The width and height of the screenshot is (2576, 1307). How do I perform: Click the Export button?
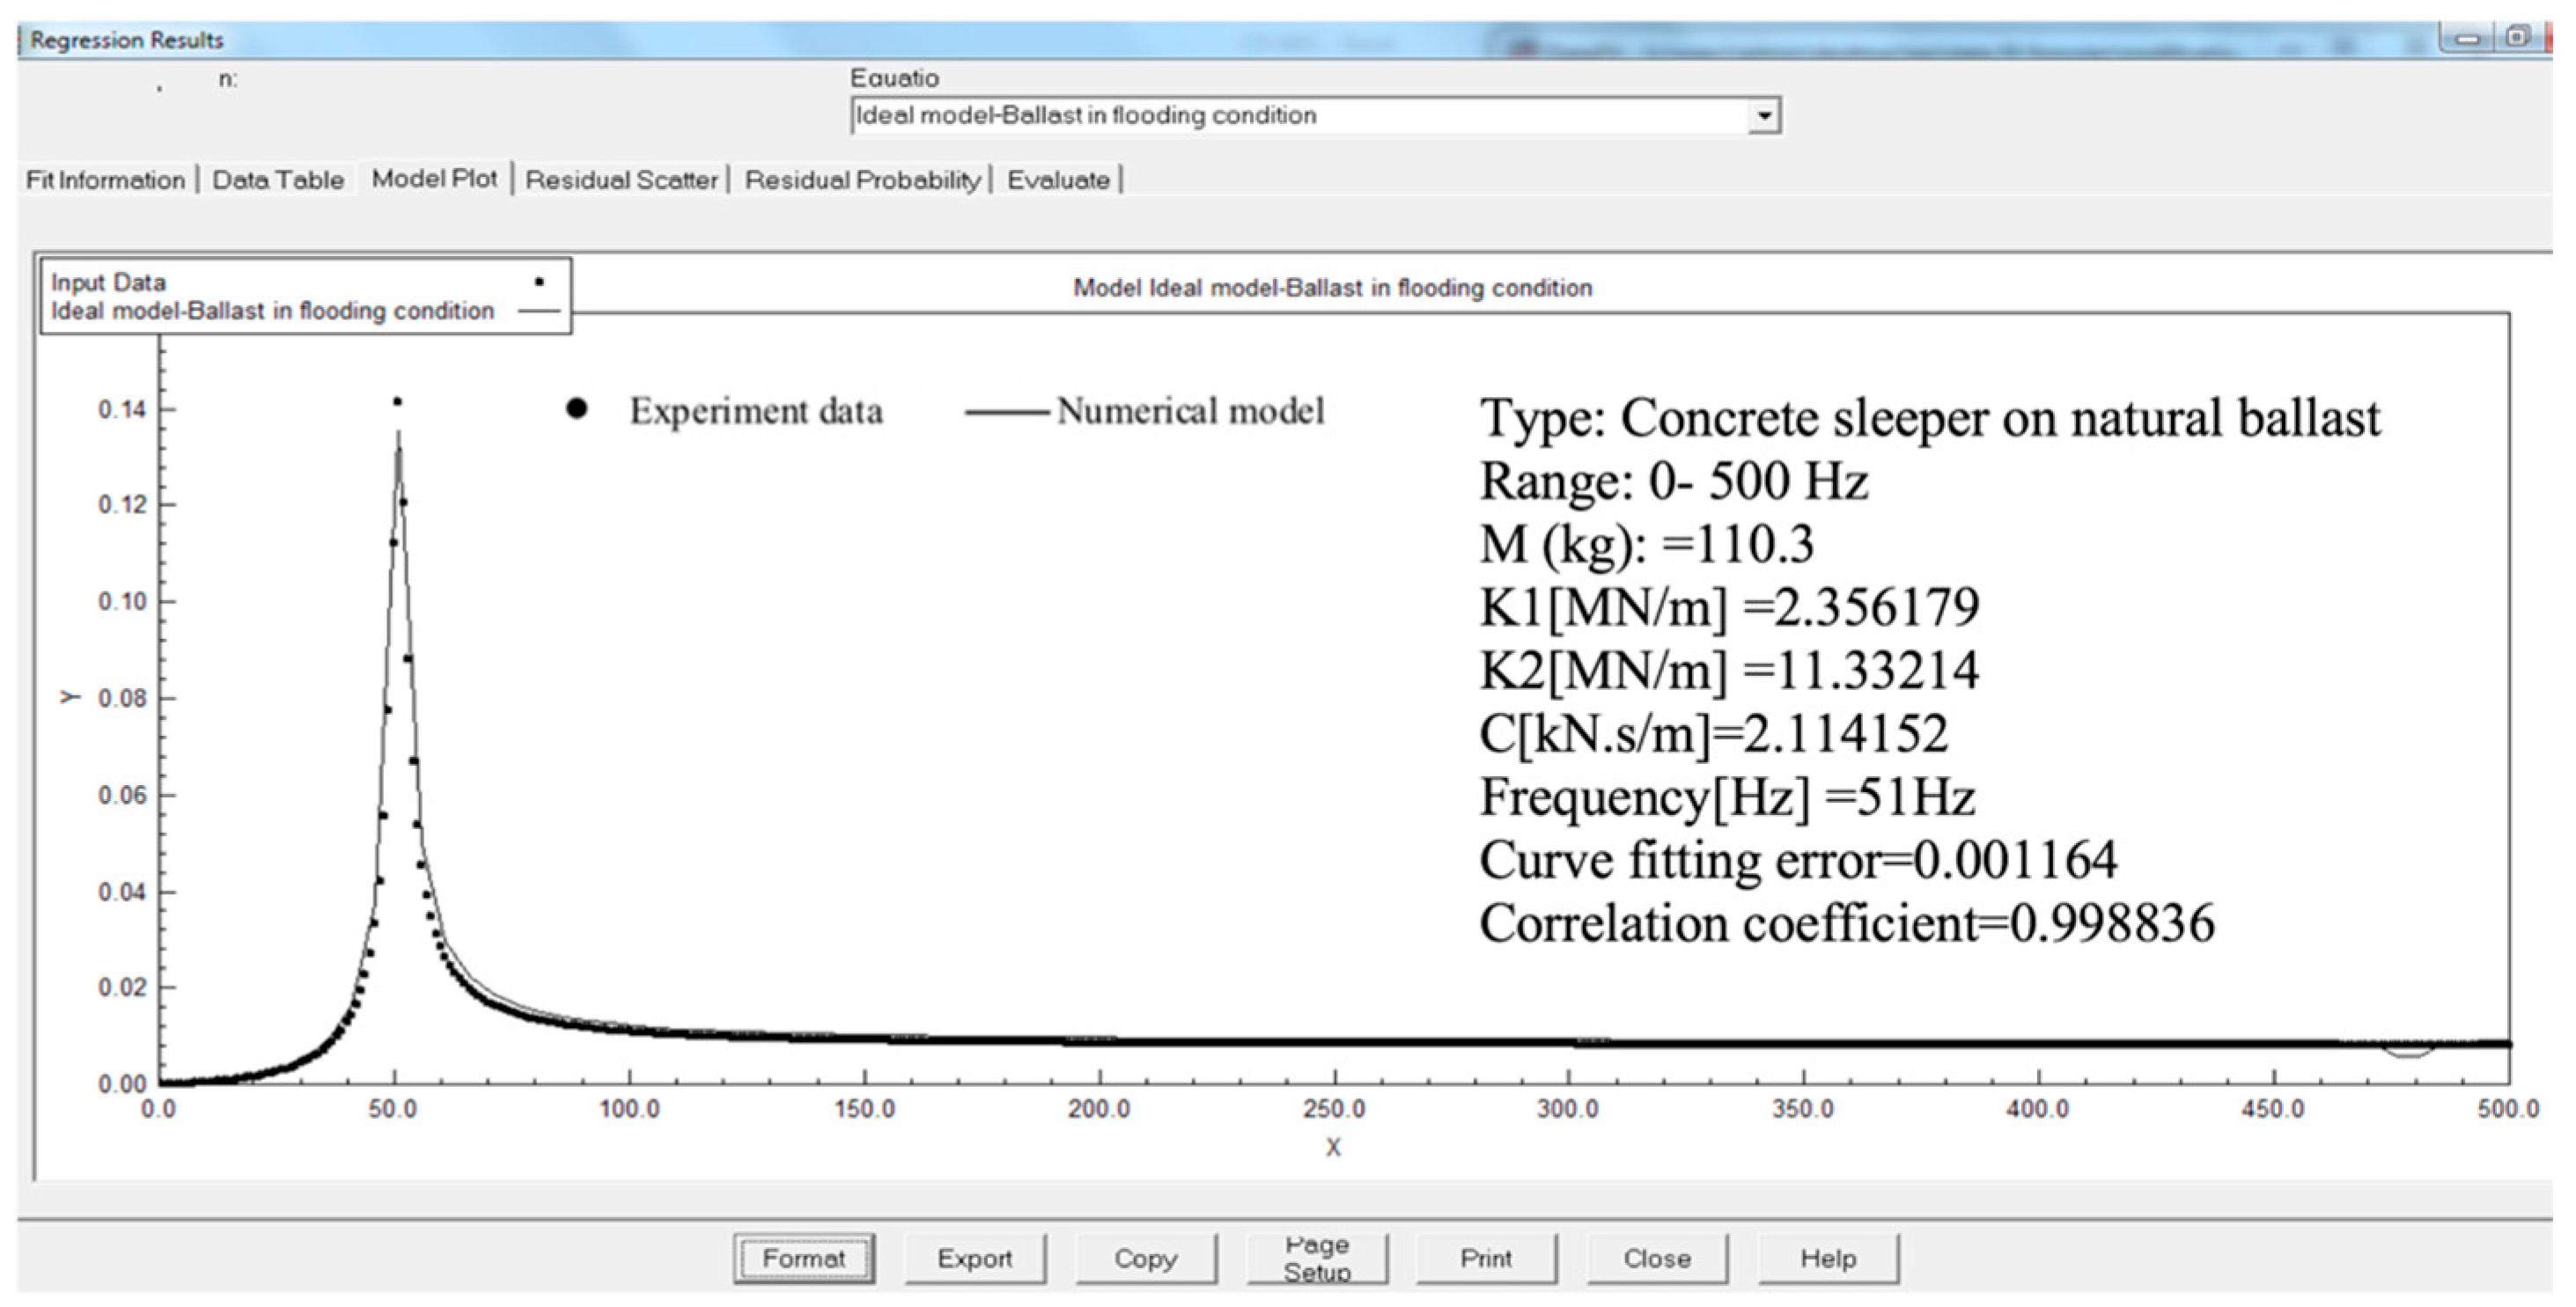[x=974, y=1258]
